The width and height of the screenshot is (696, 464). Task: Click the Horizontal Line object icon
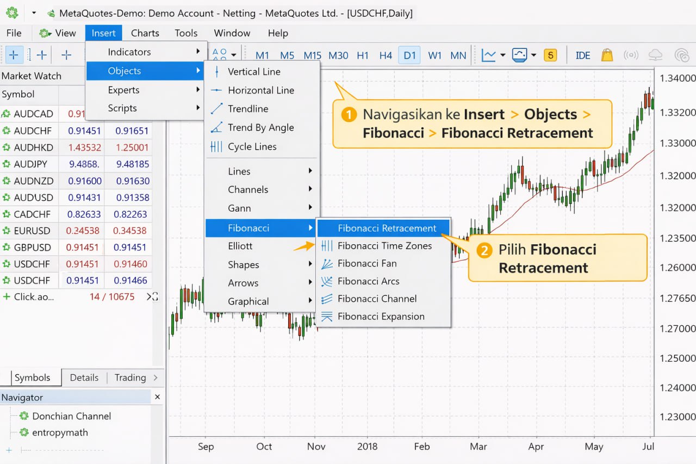(x=217, y=90)
